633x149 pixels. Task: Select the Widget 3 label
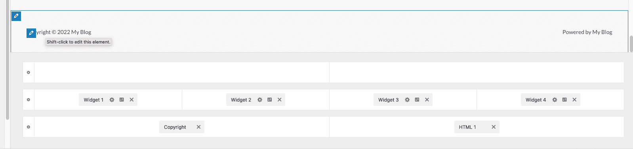pyautogui.click(x=388, y=100)
